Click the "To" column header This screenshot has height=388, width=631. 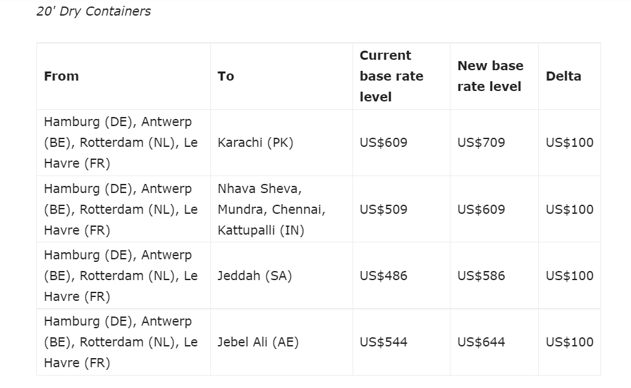click(226, 76)
